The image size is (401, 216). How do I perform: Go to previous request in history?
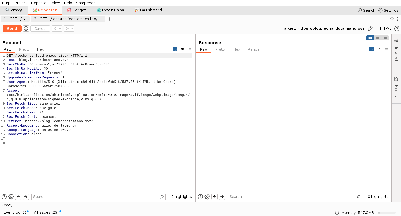click(x=55, y=29)
